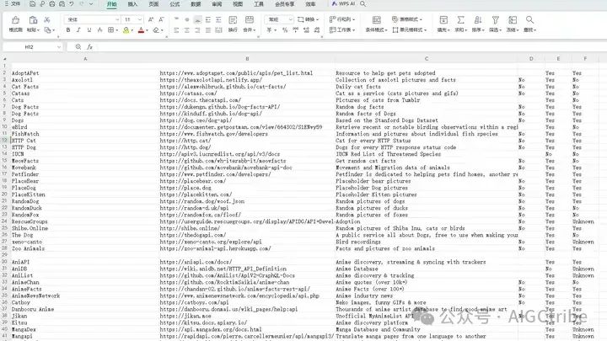Toggle Wrap Text (换行)
The width and height of the screenshot is (607, 341).
click(x=233, y=24)
